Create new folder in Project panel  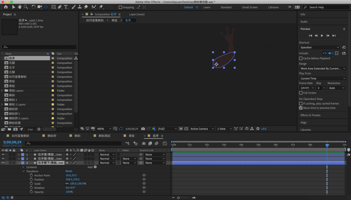click(x=9, y=129)
